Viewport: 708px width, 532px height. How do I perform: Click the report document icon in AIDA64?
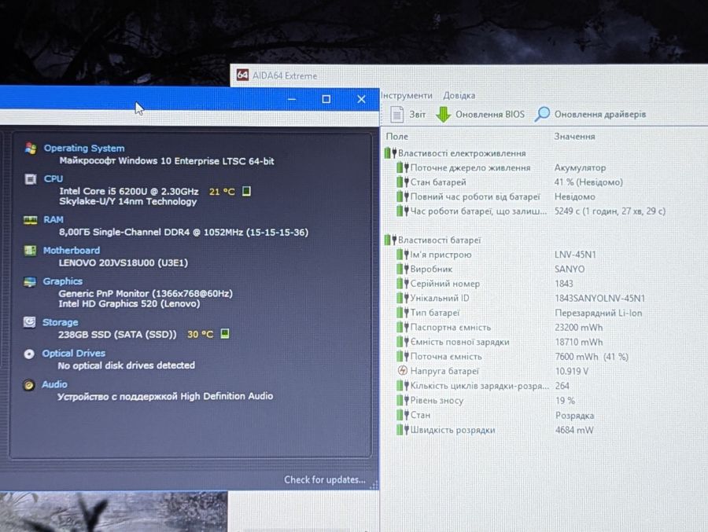point(396,114)
